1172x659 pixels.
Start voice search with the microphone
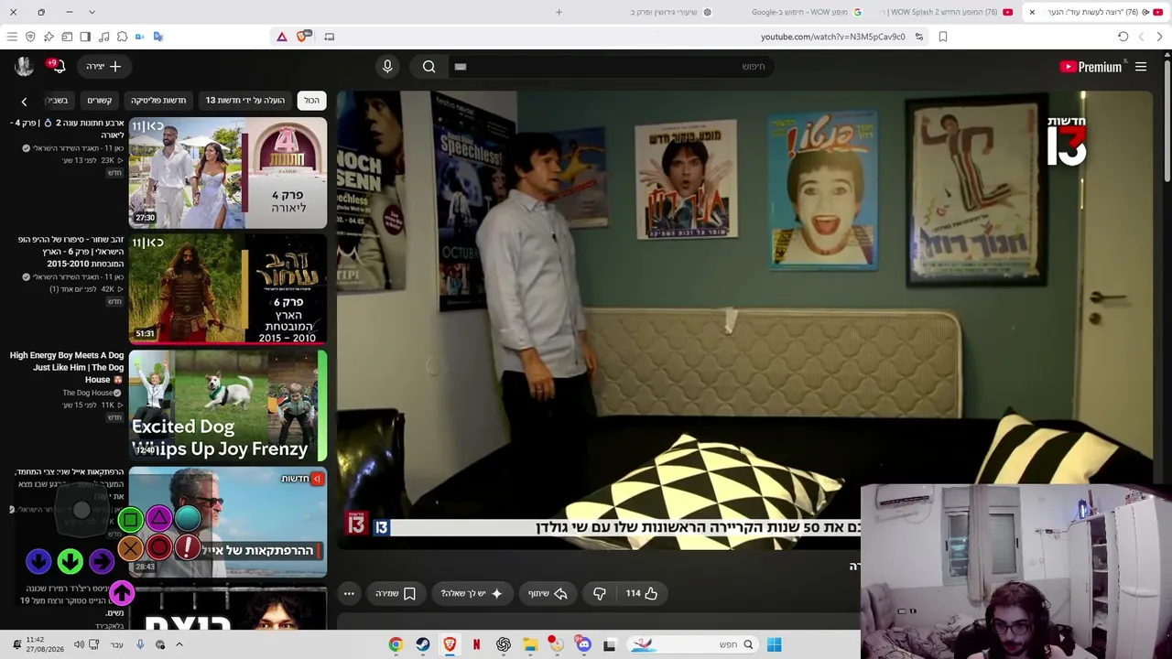point(387,67)
